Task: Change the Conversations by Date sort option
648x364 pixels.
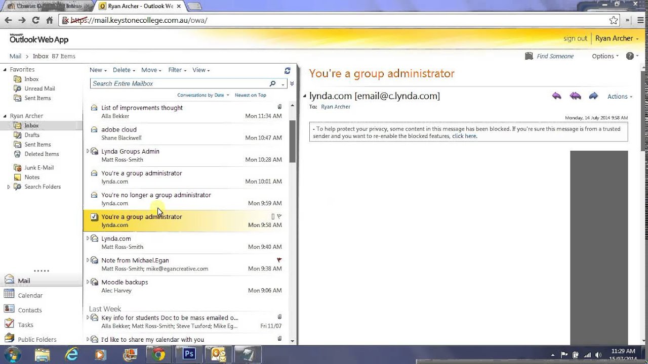Action: [203, 95]
